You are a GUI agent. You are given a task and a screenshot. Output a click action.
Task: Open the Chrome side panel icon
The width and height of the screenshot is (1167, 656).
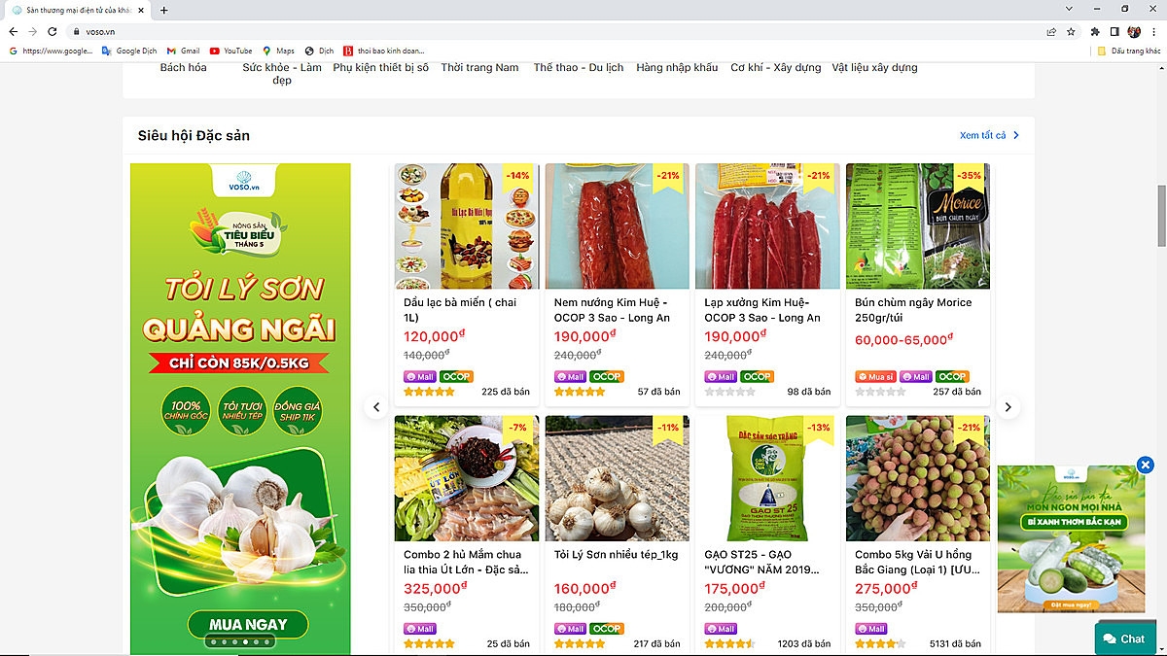pyautogui.click(x=1114, y=31)
